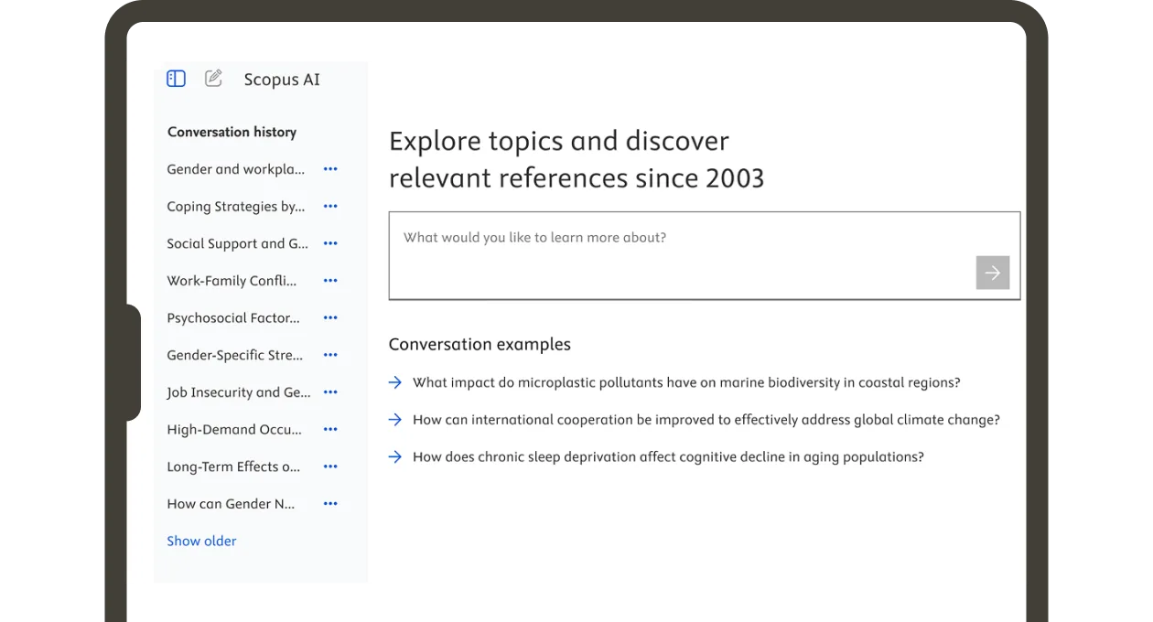Viewport: 1153px width, 622px height.
Task: Select the chronic sleep deprivation example question
Action: 668,456
